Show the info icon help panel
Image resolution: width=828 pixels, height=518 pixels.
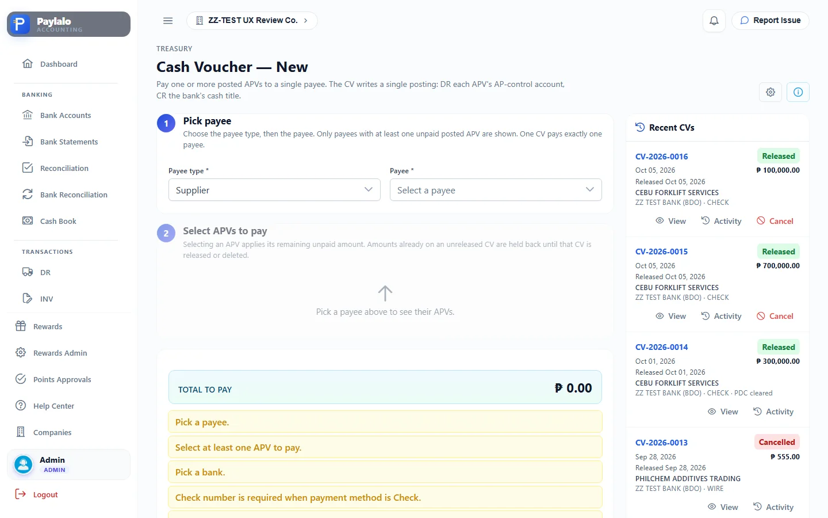pos(798,92)
